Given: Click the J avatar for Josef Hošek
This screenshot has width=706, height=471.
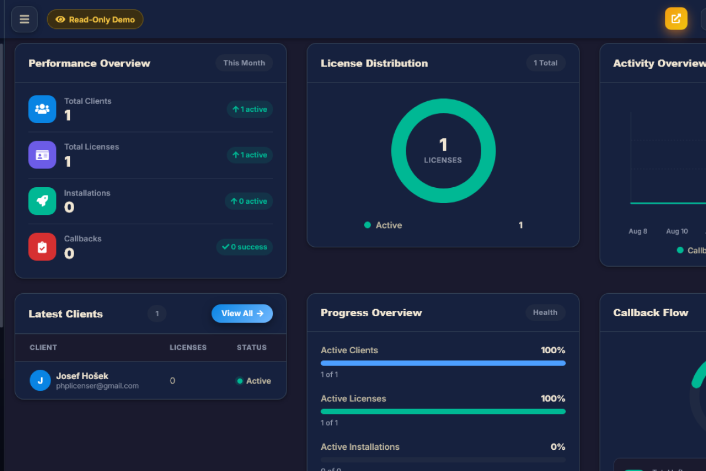Looking at the screenshot, I should coord(40,380).
